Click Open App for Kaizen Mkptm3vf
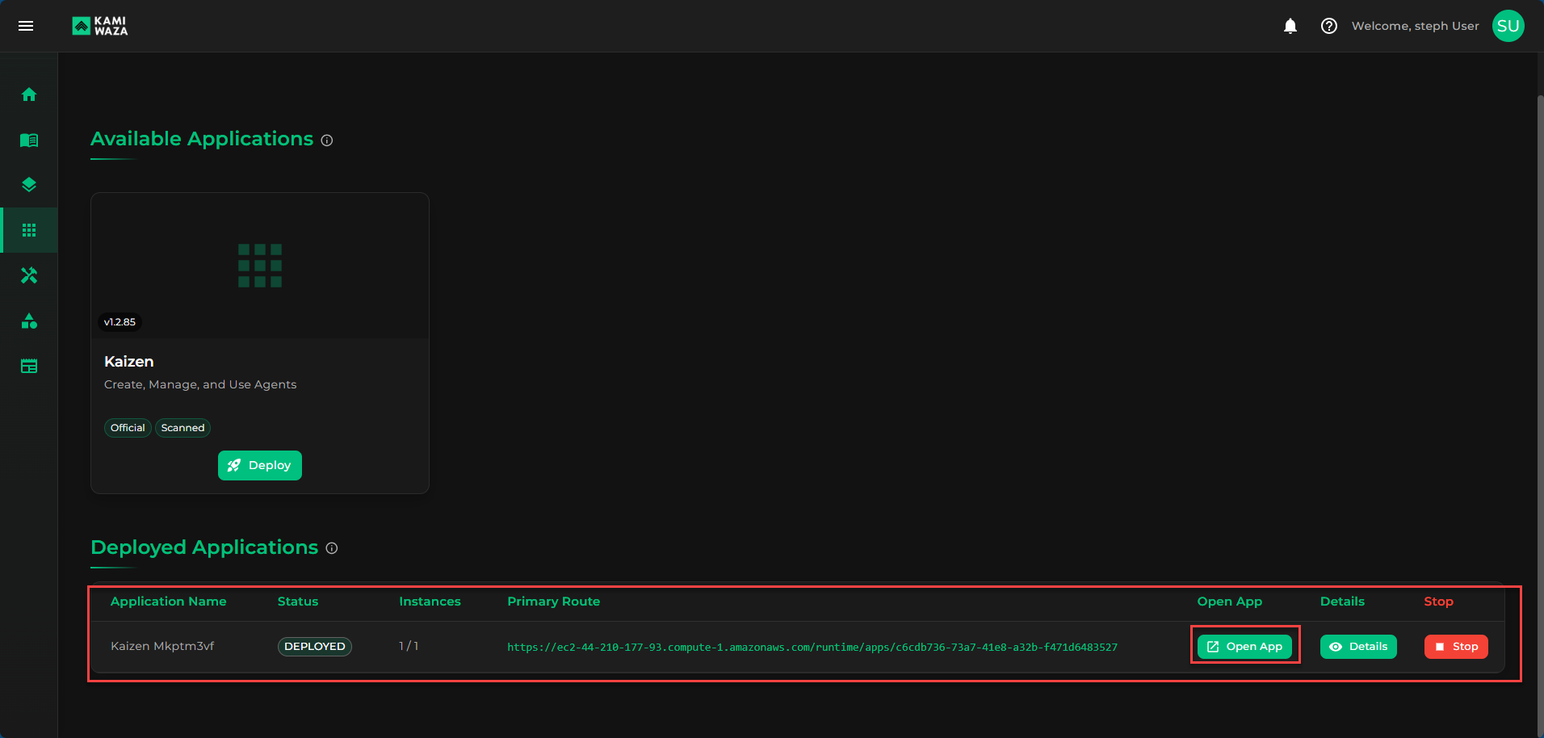The height and width of the screenshot is (738, 1544). click(x=1244, y=647)
